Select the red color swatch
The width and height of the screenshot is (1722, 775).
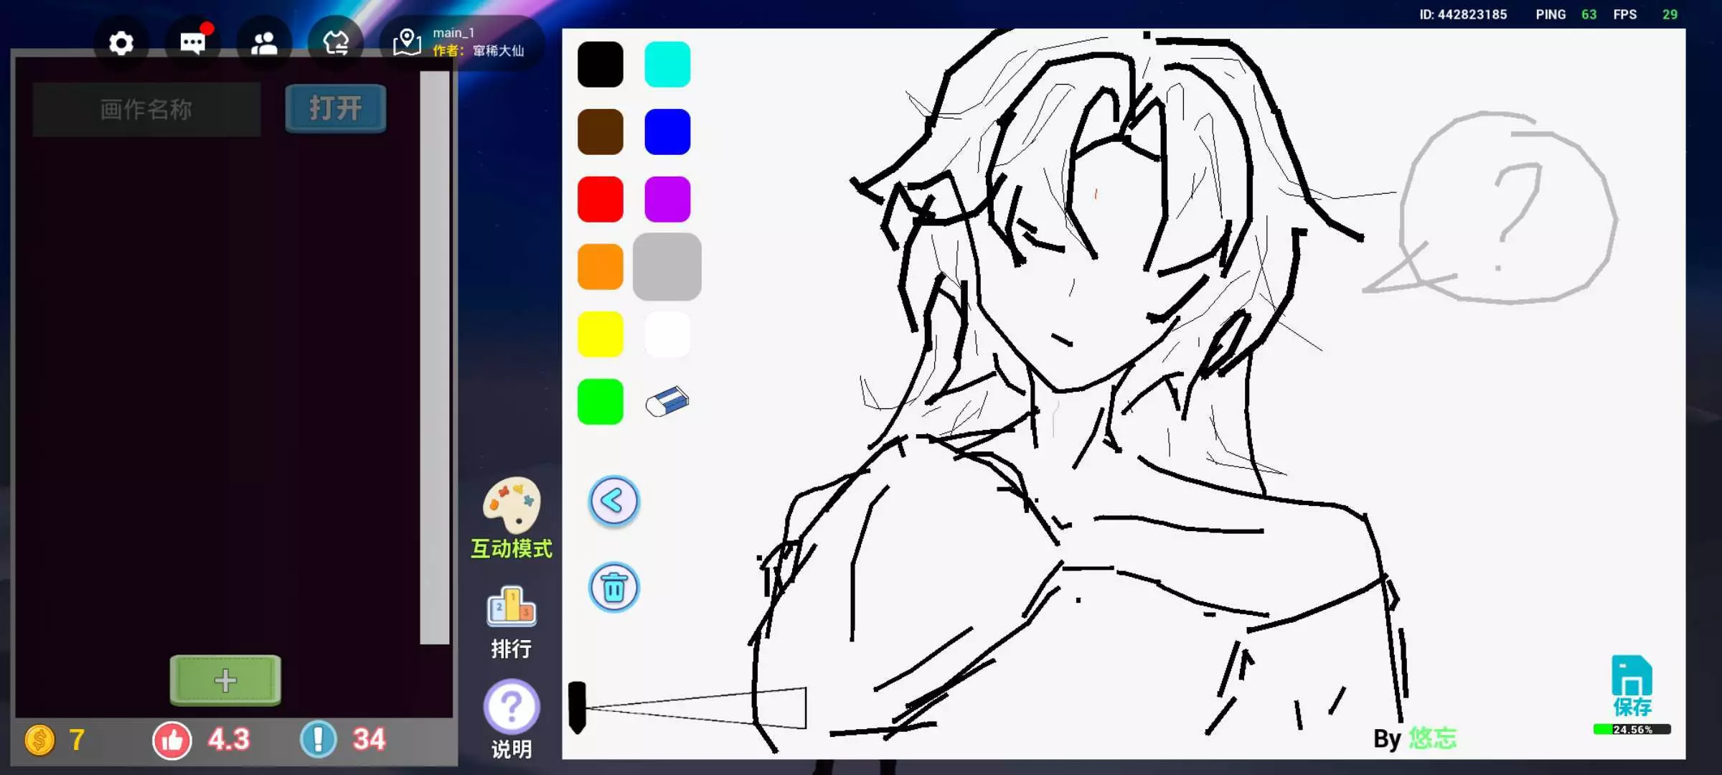(600, 199)
